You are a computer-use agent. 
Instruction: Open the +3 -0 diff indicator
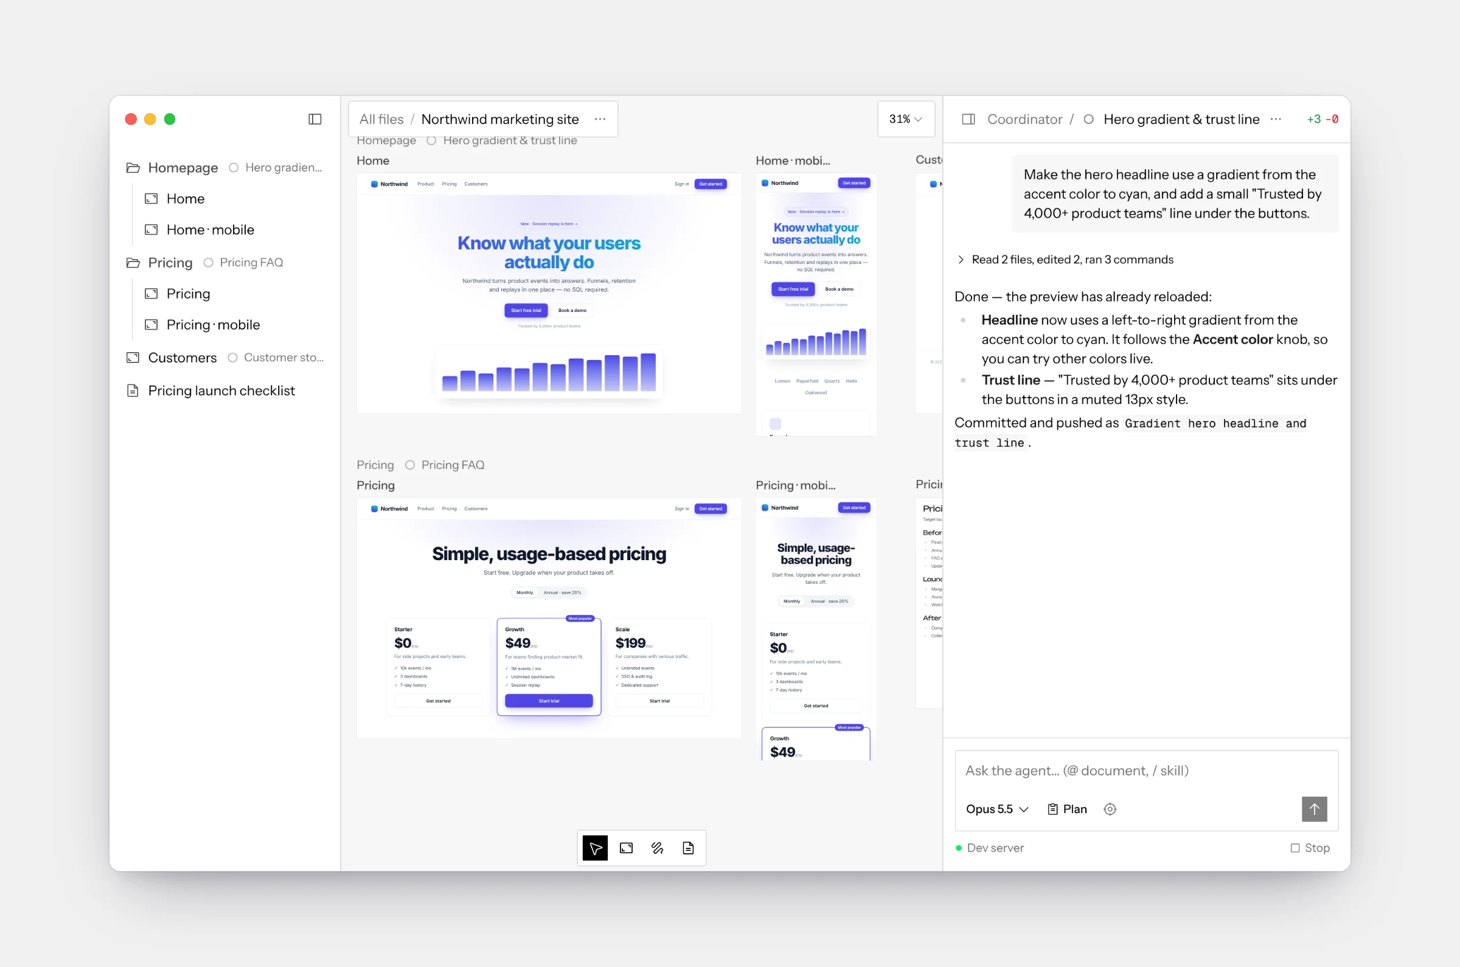click(x=1323, y=119)
